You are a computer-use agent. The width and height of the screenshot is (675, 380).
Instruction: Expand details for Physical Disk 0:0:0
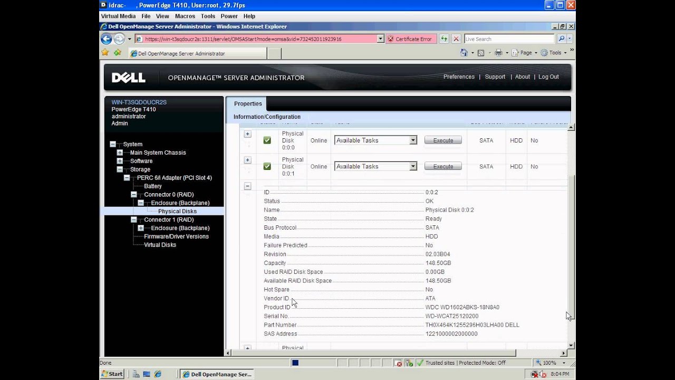coord(247,134)
